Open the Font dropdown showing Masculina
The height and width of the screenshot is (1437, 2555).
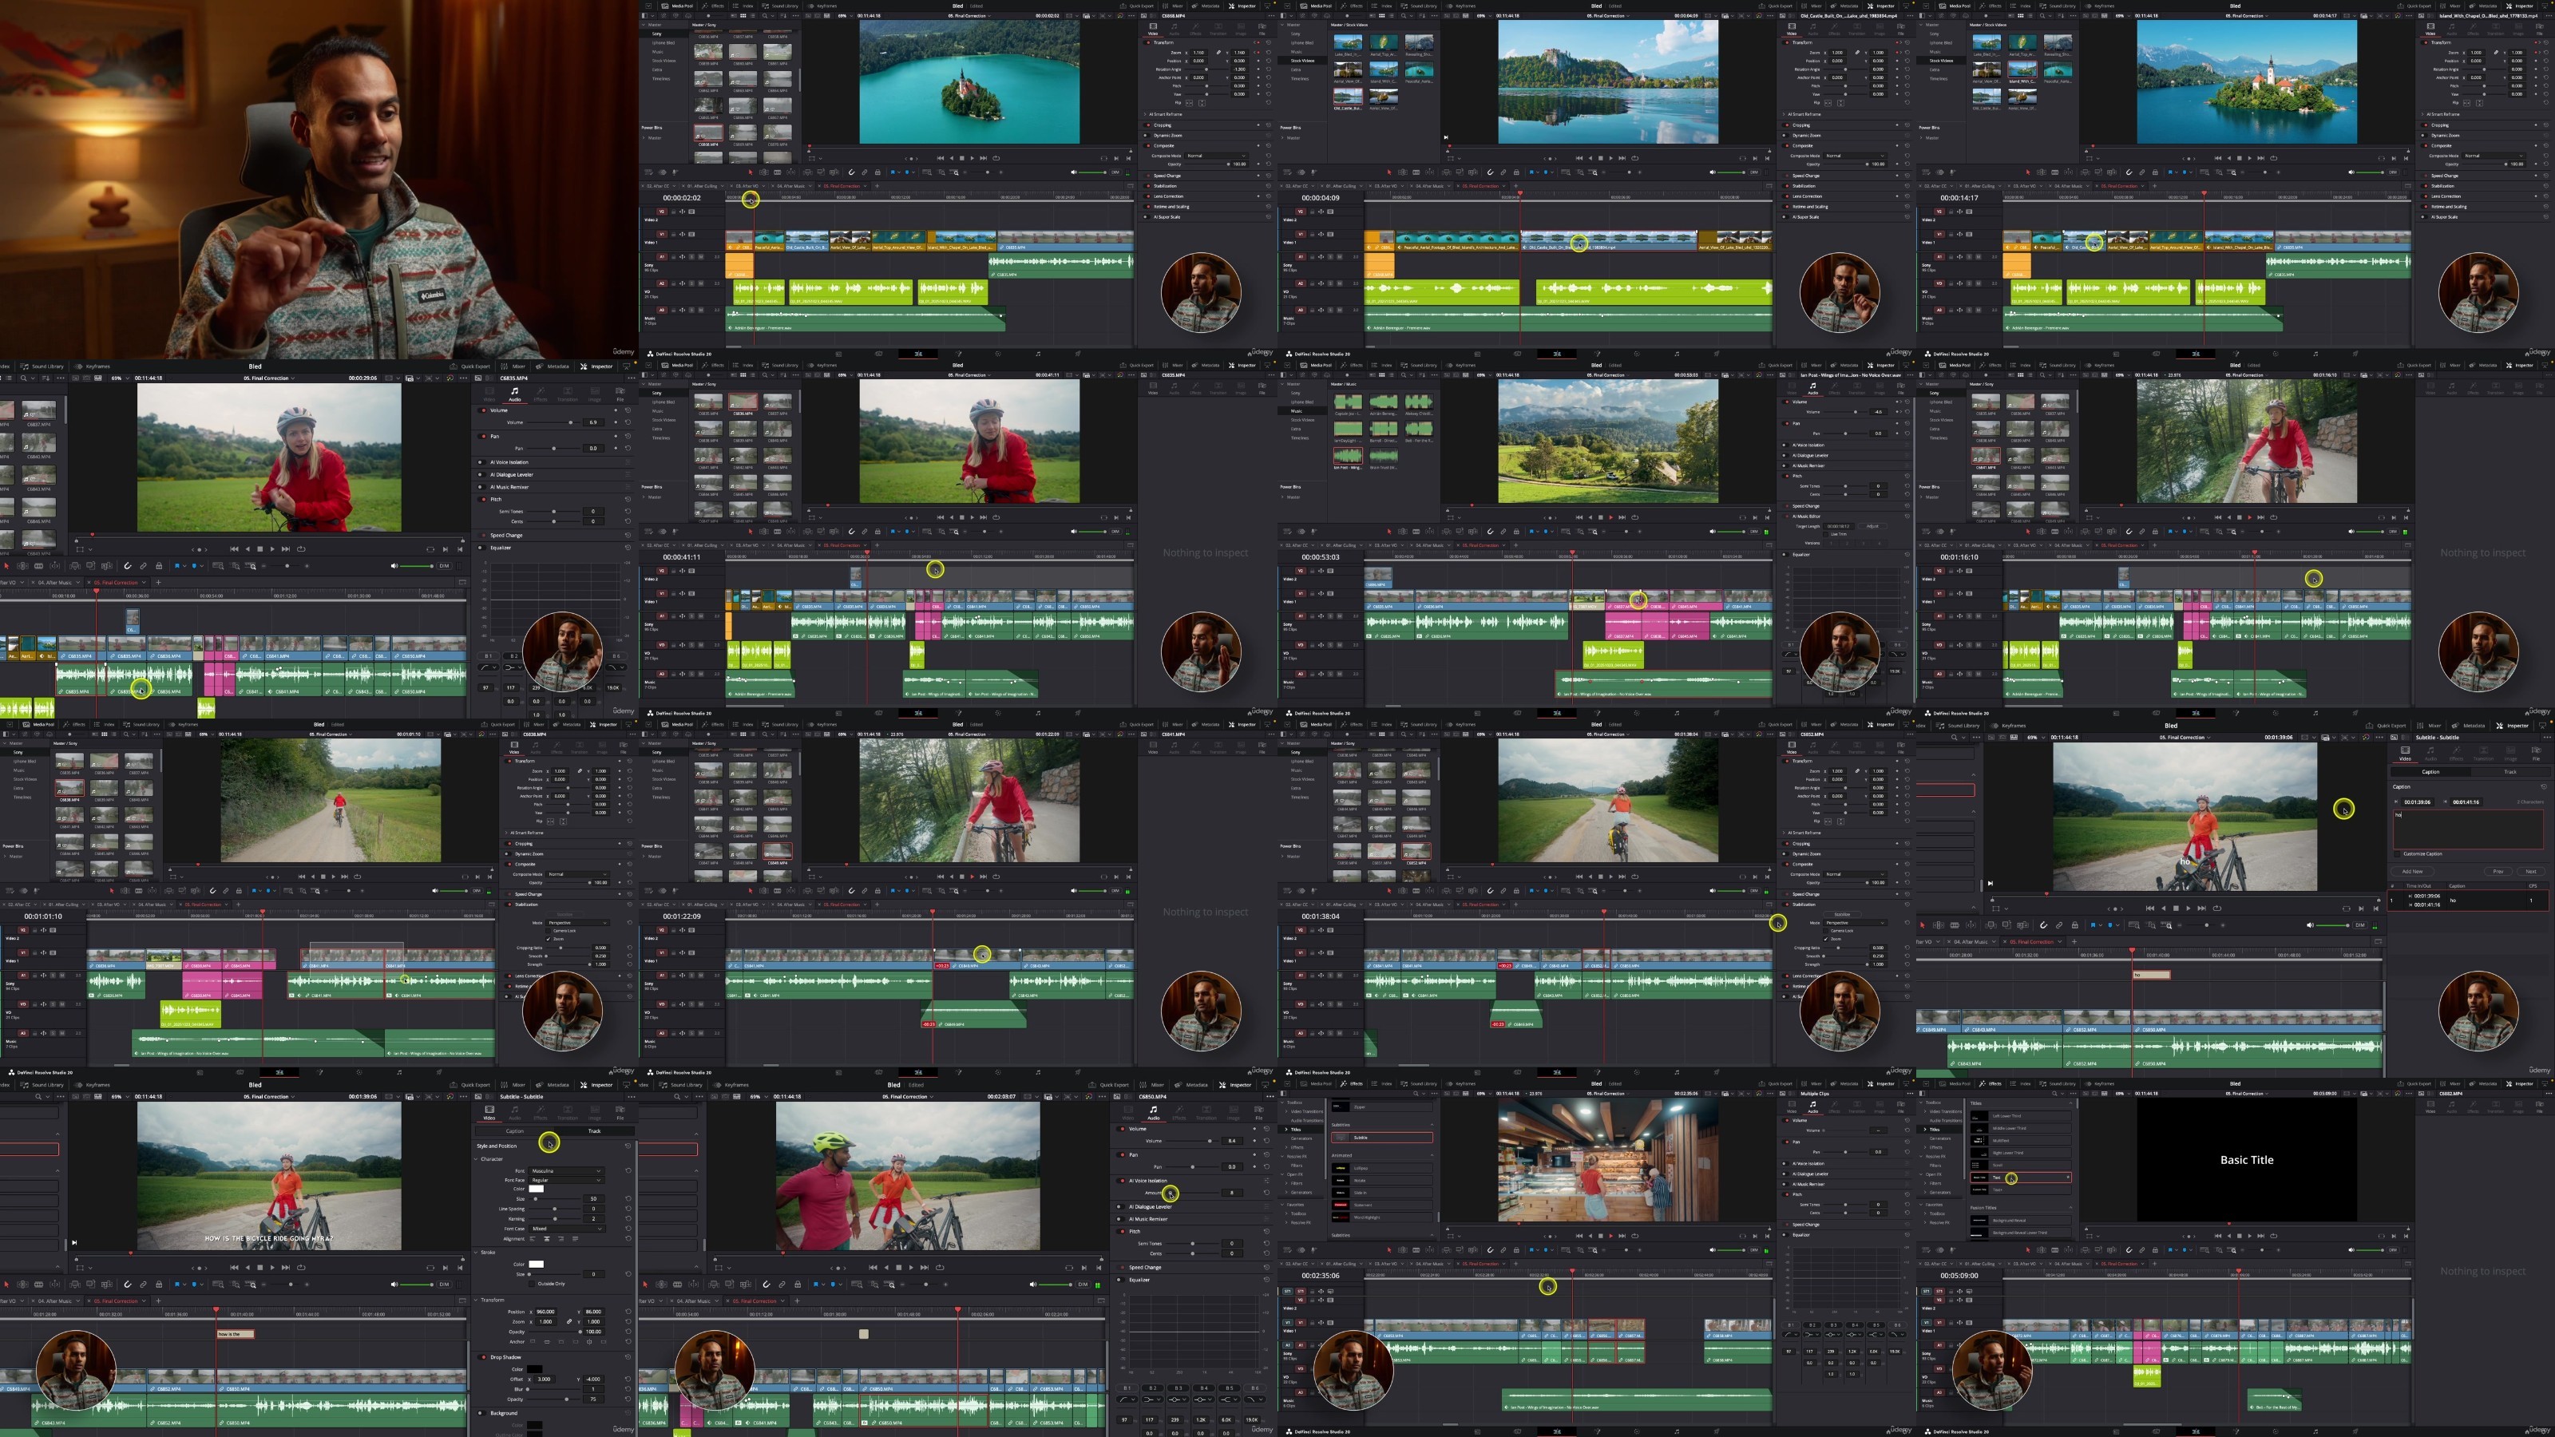[568, 1171]
